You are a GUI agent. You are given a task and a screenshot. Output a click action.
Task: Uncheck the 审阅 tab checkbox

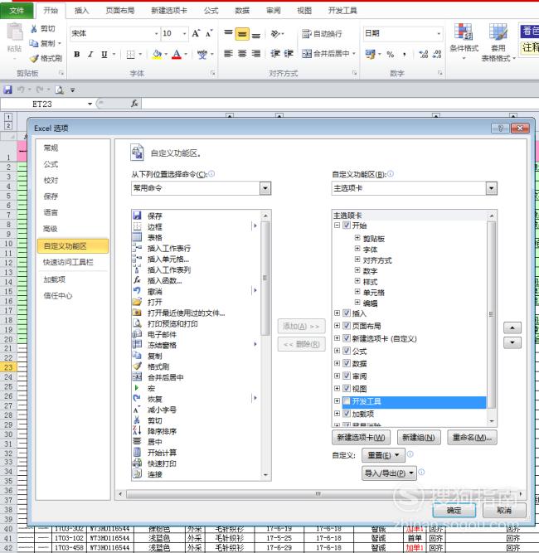(x=347, y=376)
